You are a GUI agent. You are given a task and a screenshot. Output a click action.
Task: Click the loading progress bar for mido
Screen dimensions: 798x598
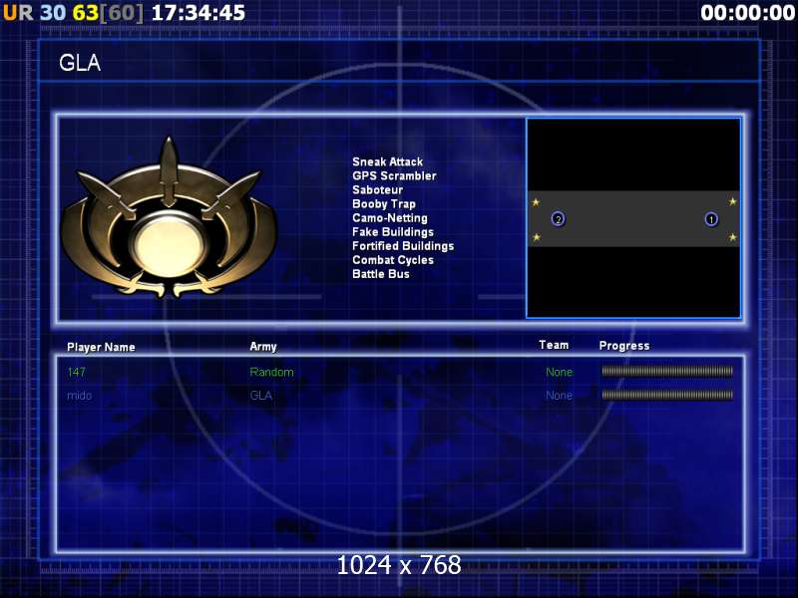point(667,394)
